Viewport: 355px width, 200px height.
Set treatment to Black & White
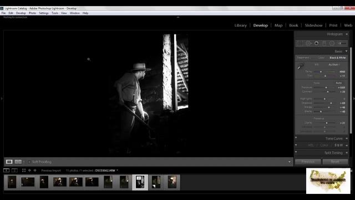click(x=338, y=58)
